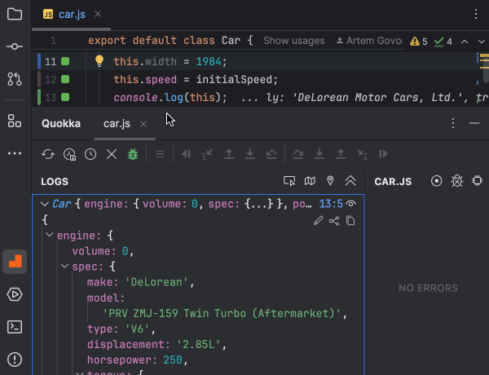
Task: Click the crossed bug icon beside CAR.JS
Action: (x=457, y=181)
